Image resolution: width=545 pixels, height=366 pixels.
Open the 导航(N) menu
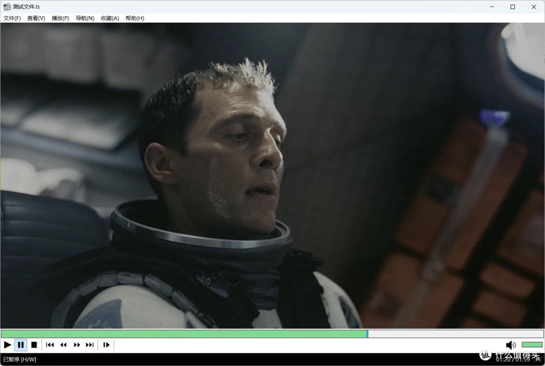tap(85, 18)
